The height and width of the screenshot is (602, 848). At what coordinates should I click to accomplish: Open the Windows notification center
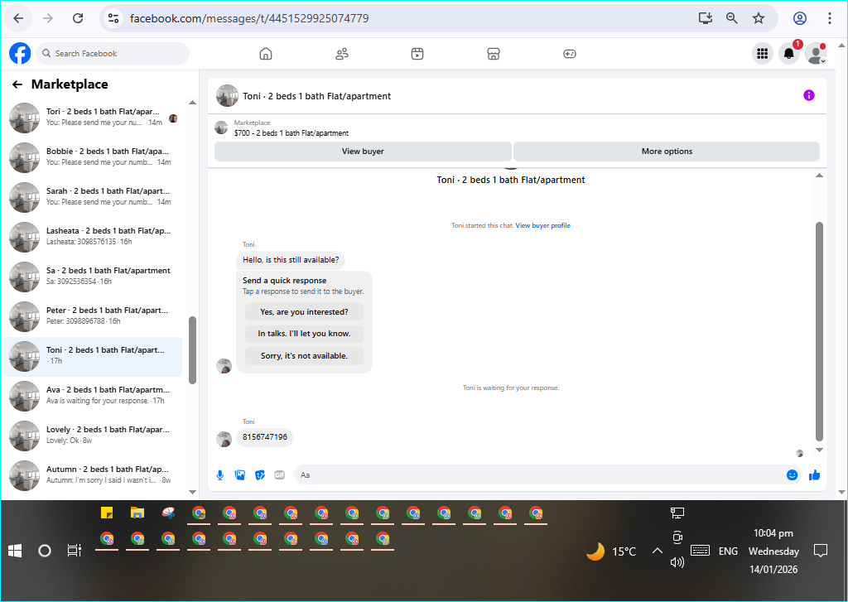821,551
